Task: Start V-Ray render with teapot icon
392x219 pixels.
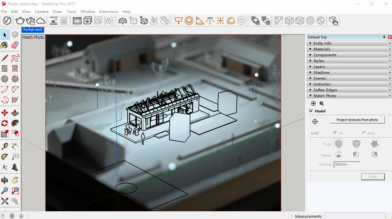Action: tap(20, 21)
